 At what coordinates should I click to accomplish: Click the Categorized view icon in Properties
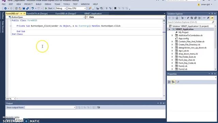[x=169, y=82]
